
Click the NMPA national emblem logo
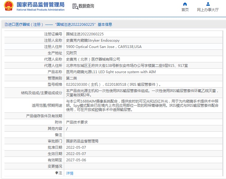pyautogui.click(x=8, y=6)
